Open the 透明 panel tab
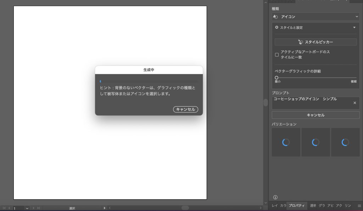This screenshot has height=211, width=363. [x=313, y=205]
